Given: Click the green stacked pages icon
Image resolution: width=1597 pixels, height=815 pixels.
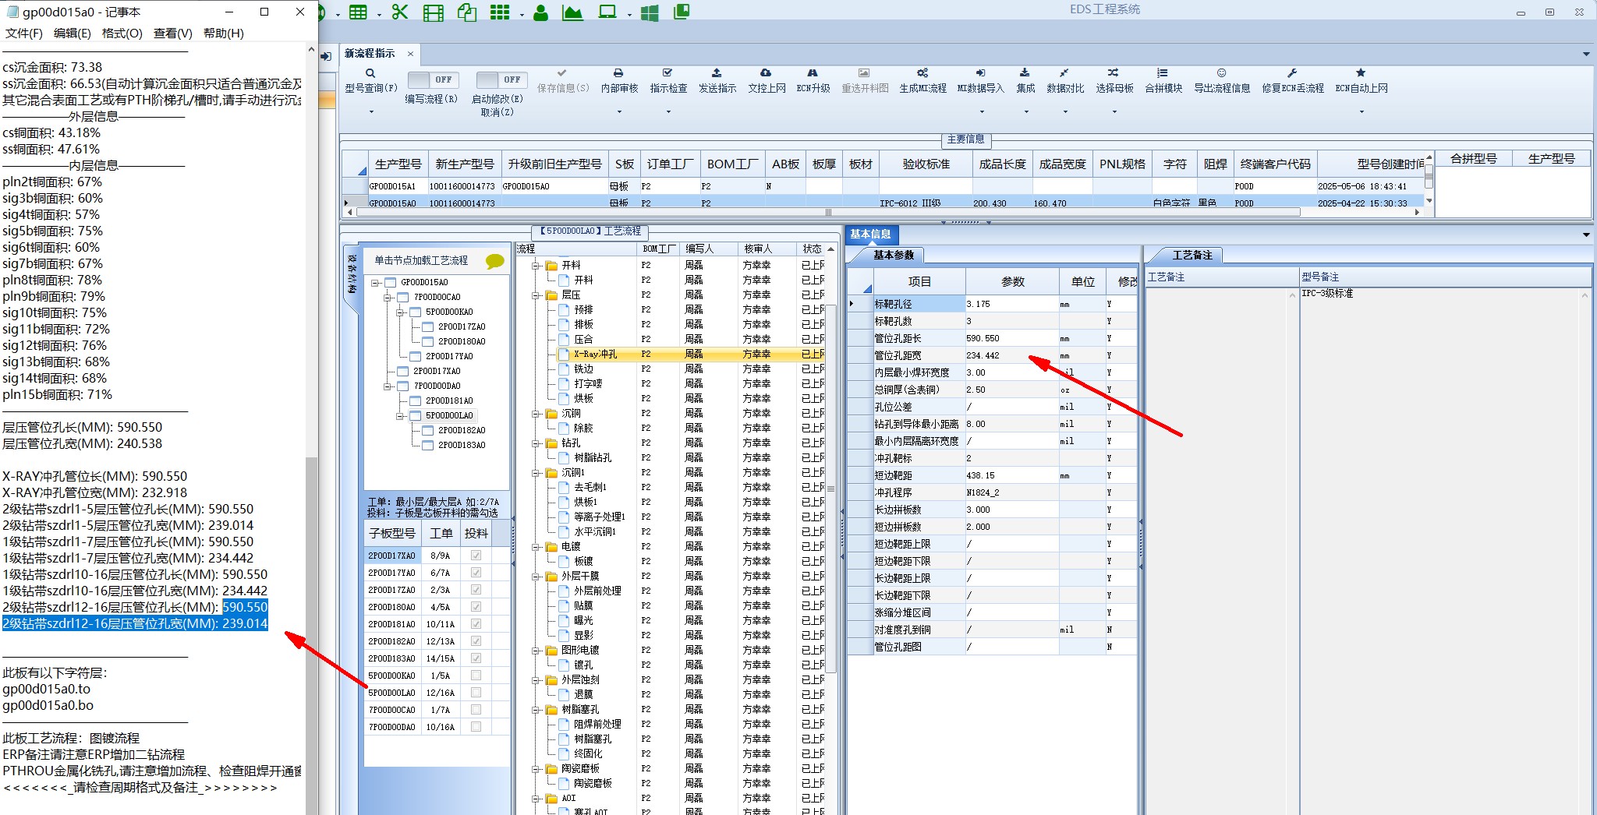Looking at the screenshot, I should point(682,12).
